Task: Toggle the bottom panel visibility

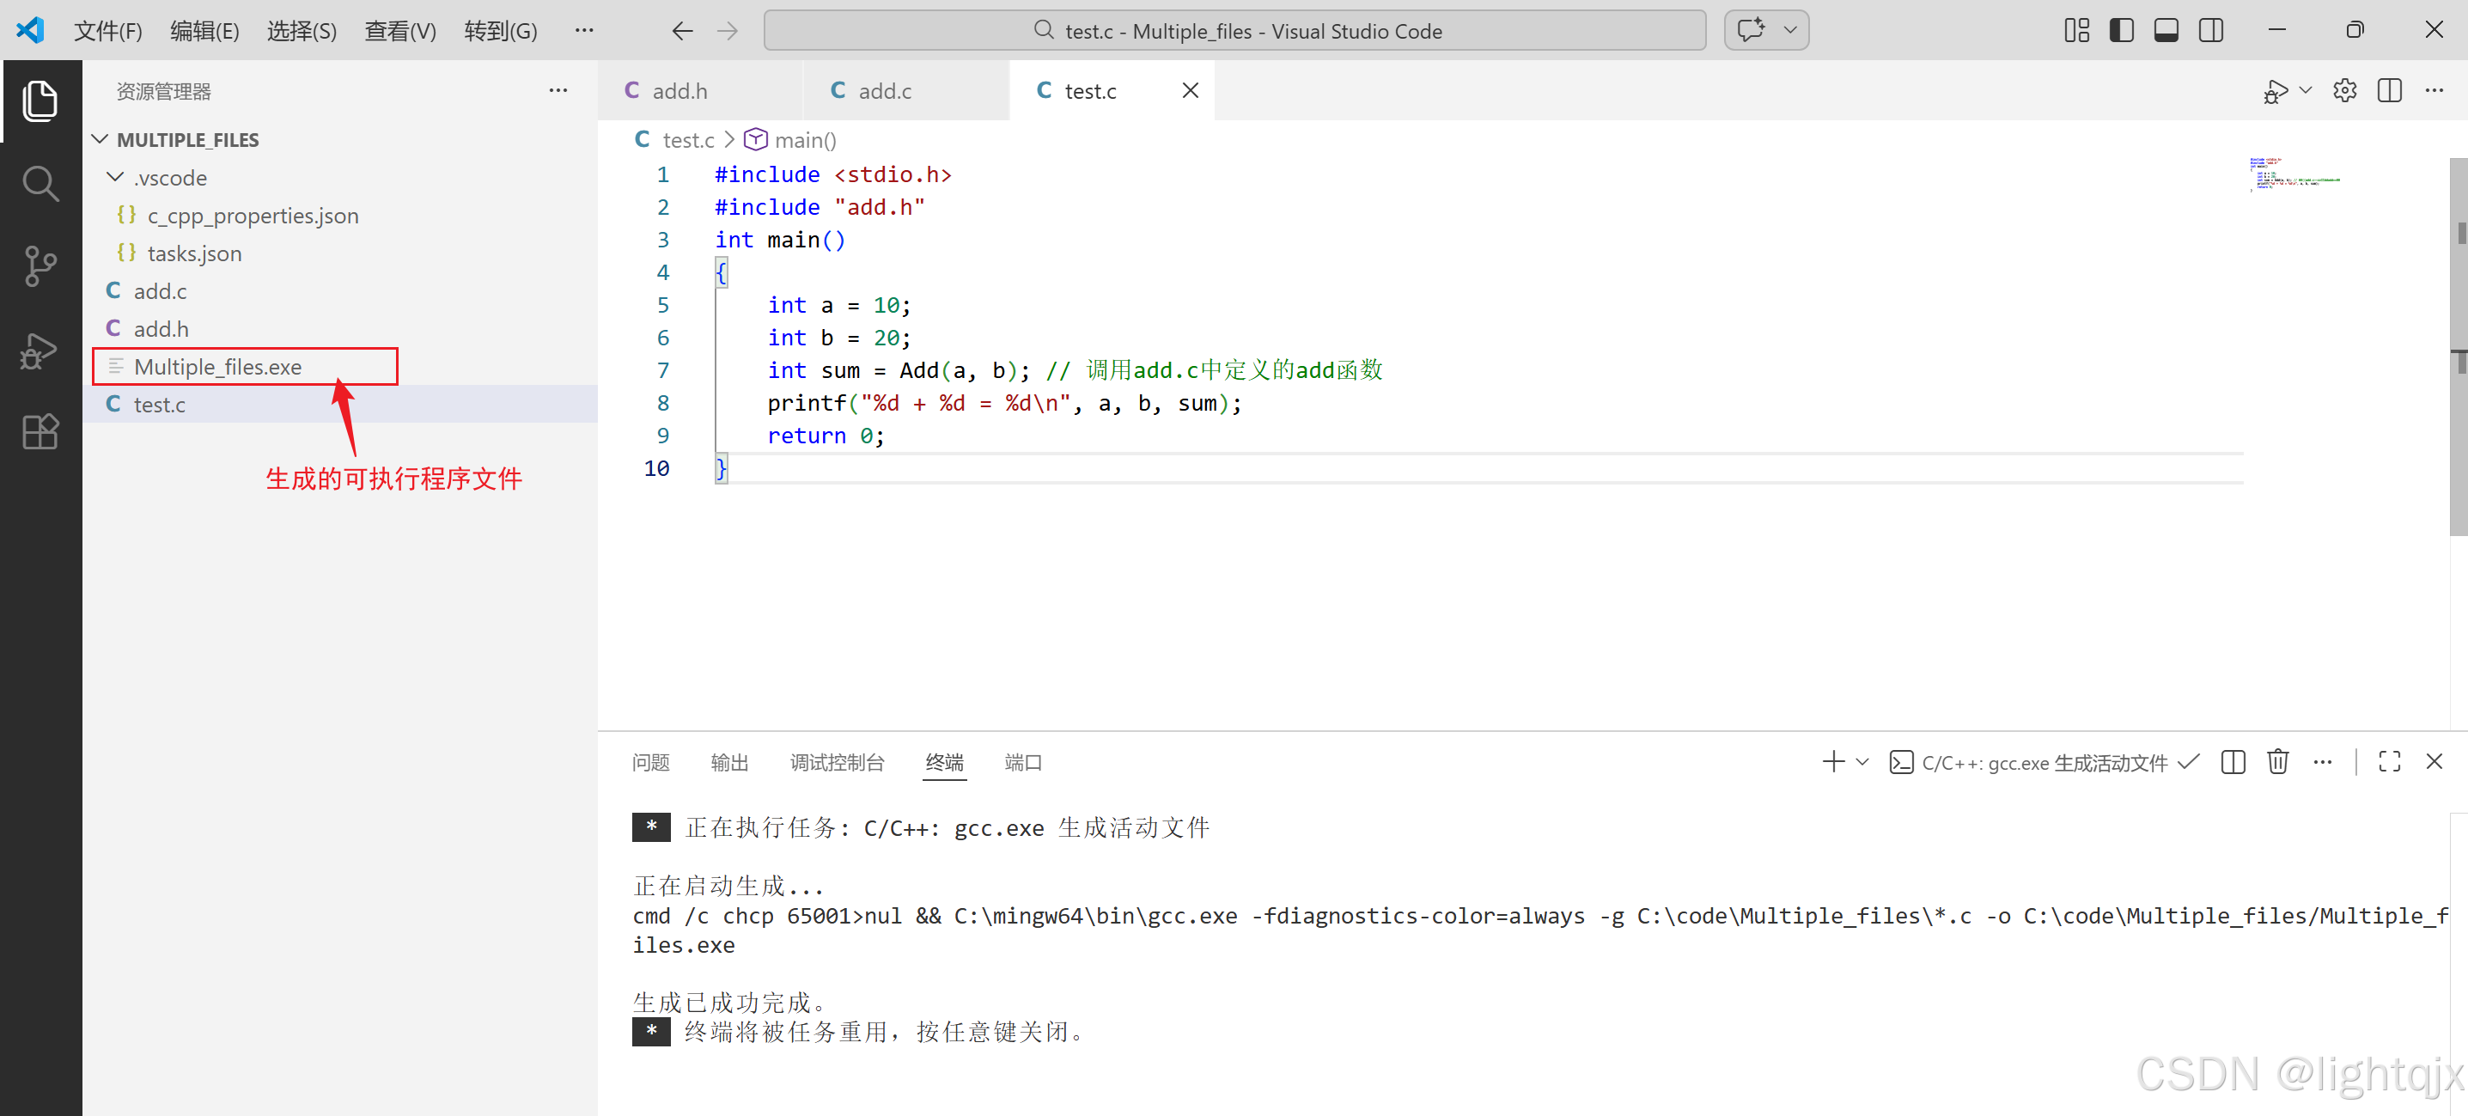Action: tap(2166, 31)
